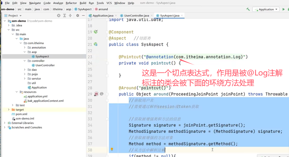This screenshot has height=157, width=289.
Task: Open the Navigate menu
Action: pyautogui.click(x=35, y=3)
